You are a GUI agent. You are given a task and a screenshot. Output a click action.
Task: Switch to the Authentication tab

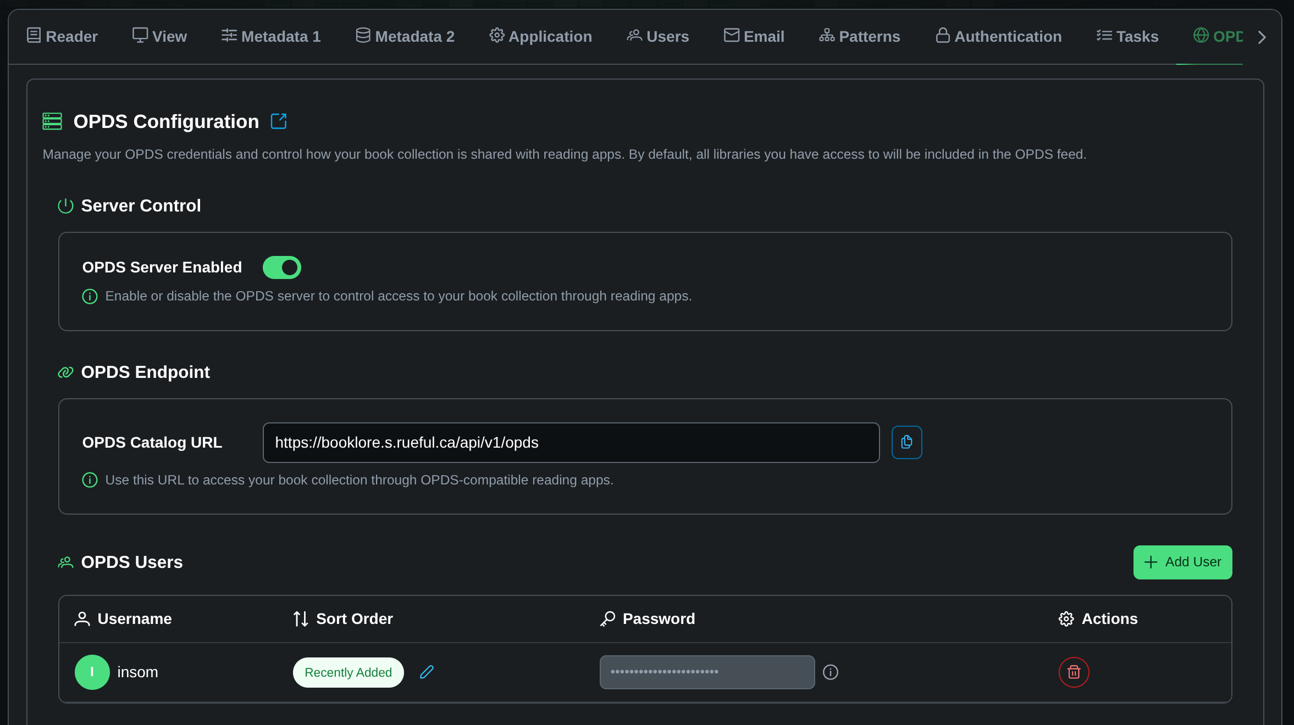click(x=998, y=36)
